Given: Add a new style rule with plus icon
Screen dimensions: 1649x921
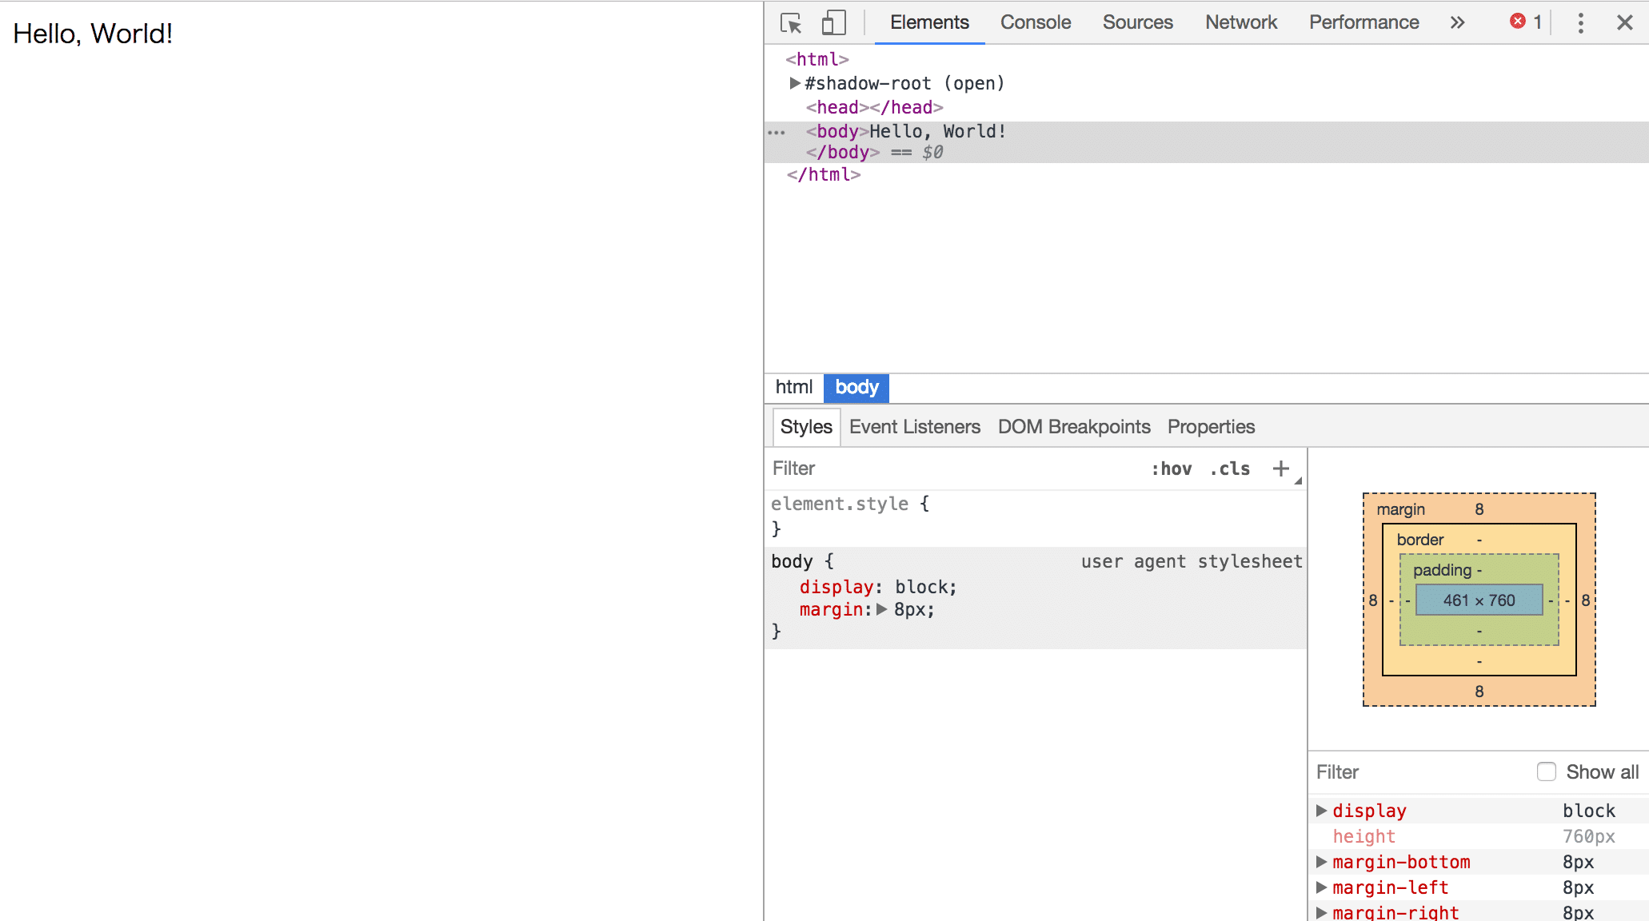Looking at the screenshot, I should (x=1281, y=468).
